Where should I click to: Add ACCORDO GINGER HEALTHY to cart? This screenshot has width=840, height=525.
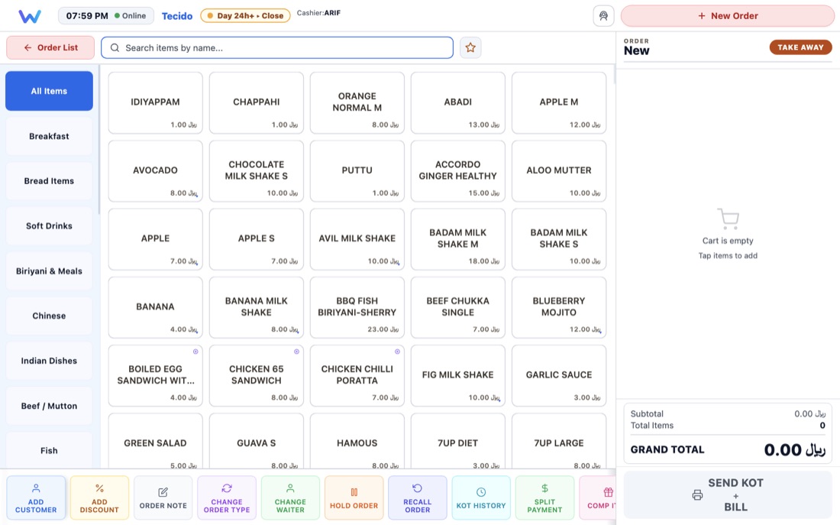(458, 171)
